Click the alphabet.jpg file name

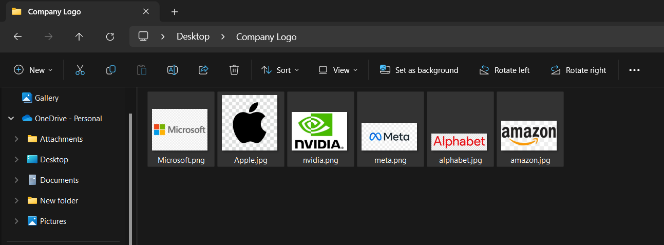461,160
